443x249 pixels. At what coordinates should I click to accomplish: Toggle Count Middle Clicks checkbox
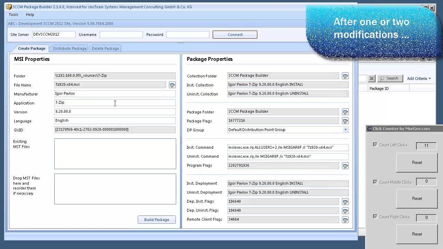point(375,182)
